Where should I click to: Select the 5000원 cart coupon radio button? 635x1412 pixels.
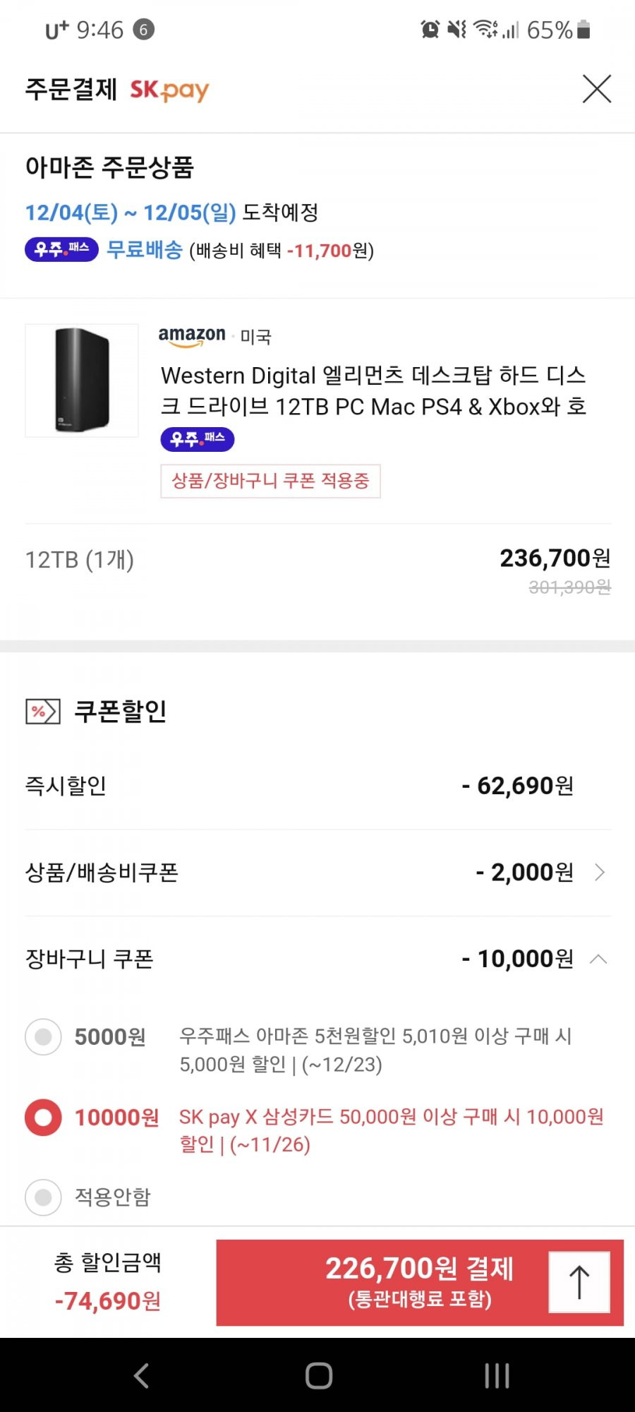pyautogui.click(x=43, y=1036)
